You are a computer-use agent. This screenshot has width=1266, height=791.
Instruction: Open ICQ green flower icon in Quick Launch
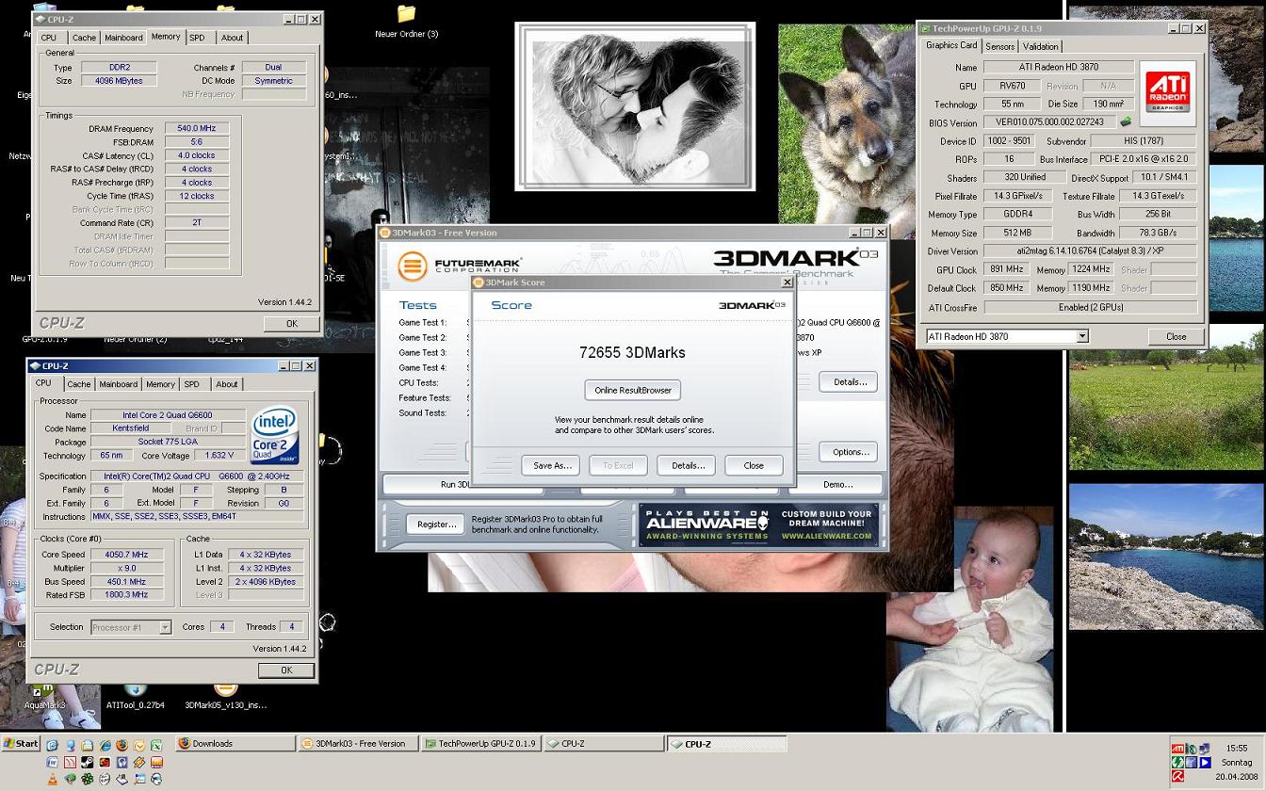[x=87, y=779]
